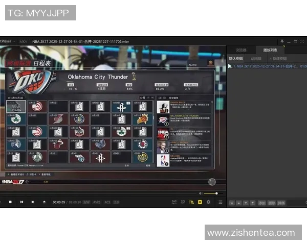Open the PotPlayer main menu dropdown
The width and height of the screenshot is (307, 245).
(6, 41)
